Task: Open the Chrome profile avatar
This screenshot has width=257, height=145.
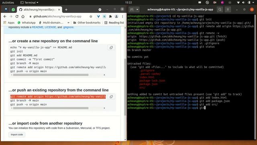Action: (x=116, y=17)
